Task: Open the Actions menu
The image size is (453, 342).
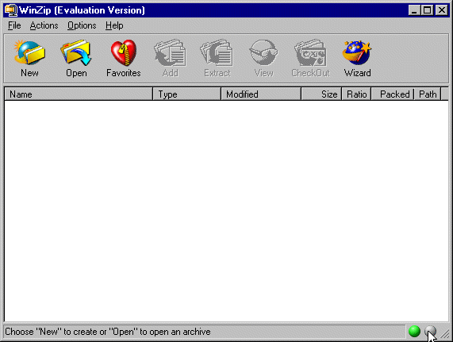Action: click(44, 25)
